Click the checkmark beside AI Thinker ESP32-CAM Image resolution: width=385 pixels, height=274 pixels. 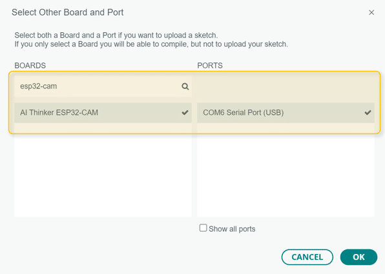185,112
